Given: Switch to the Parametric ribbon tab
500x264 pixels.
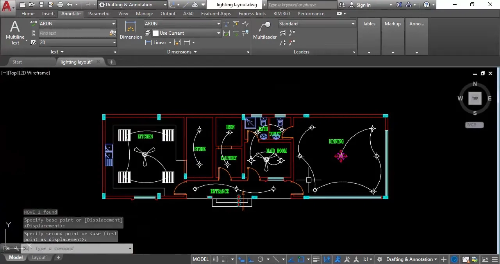Looking at the screenshot, I should (x=99, y=13).
